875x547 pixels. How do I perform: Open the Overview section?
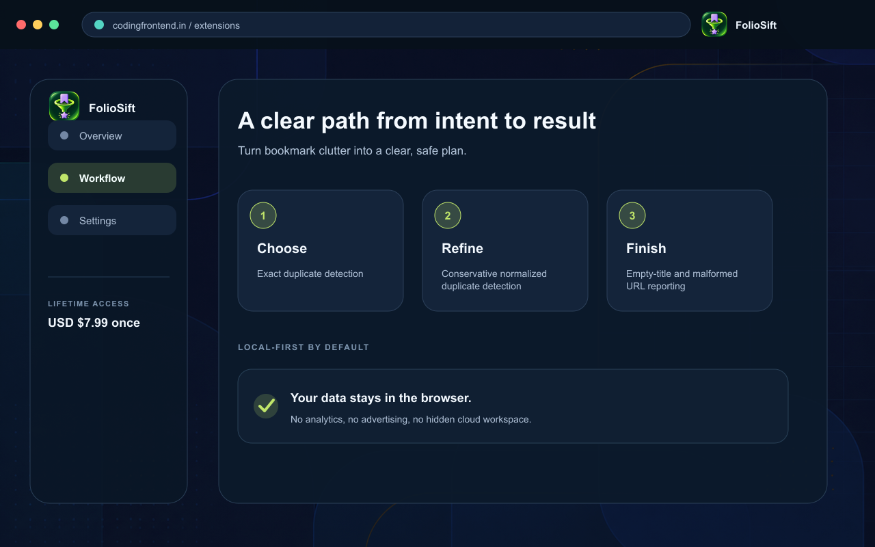(112, 135)
